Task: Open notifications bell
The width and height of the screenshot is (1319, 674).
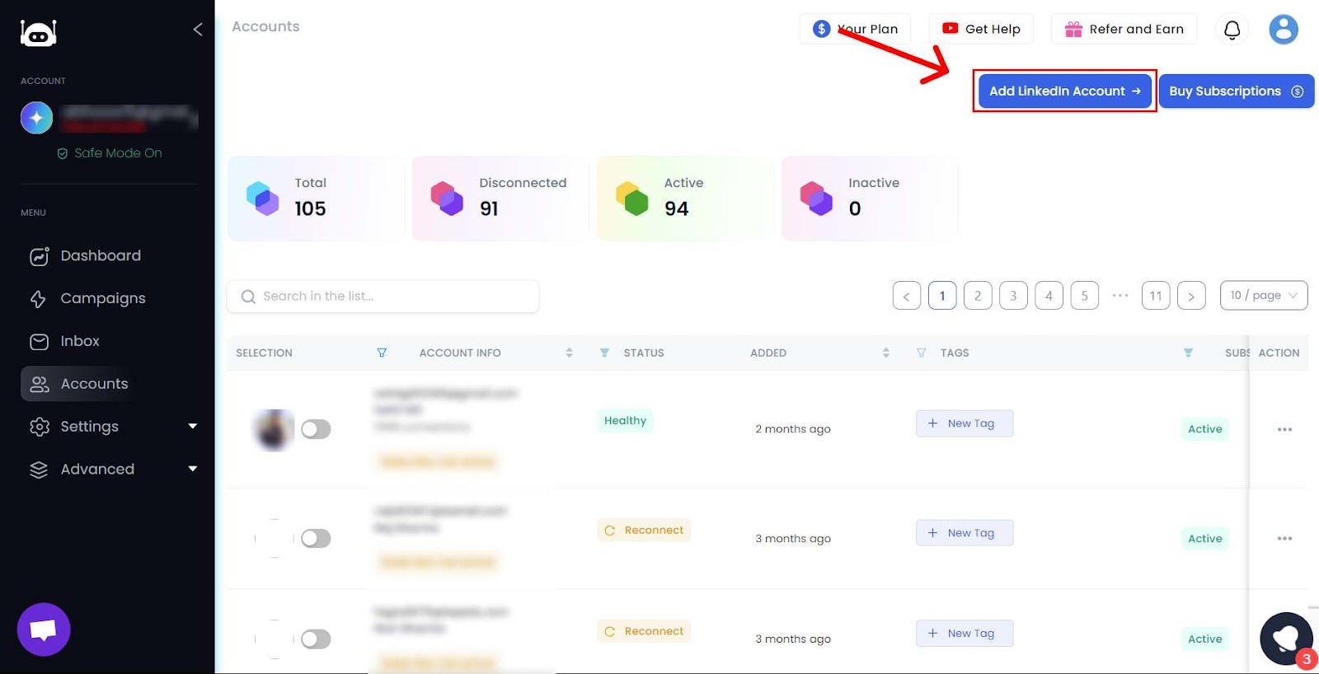Action: pyautogui.click(x=1232, y=30)
